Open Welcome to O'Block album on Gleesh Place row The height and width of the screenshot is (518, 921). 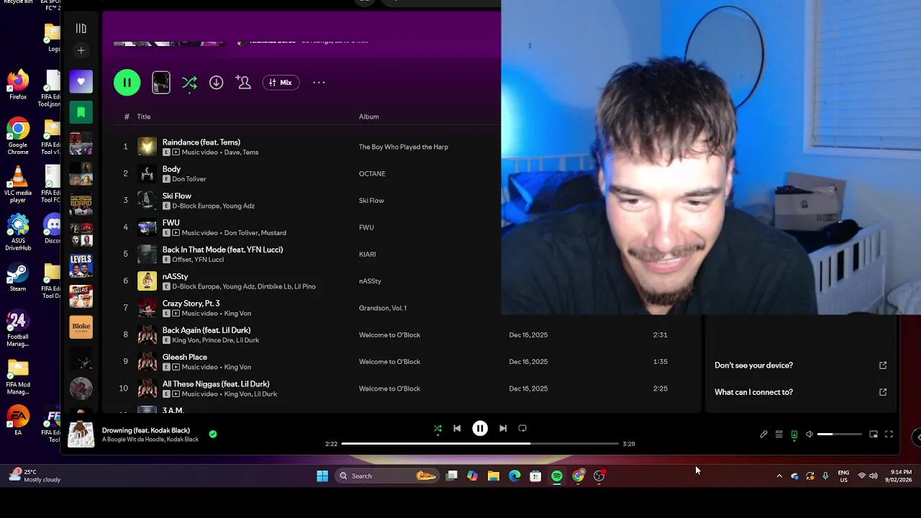pos(389,362)
